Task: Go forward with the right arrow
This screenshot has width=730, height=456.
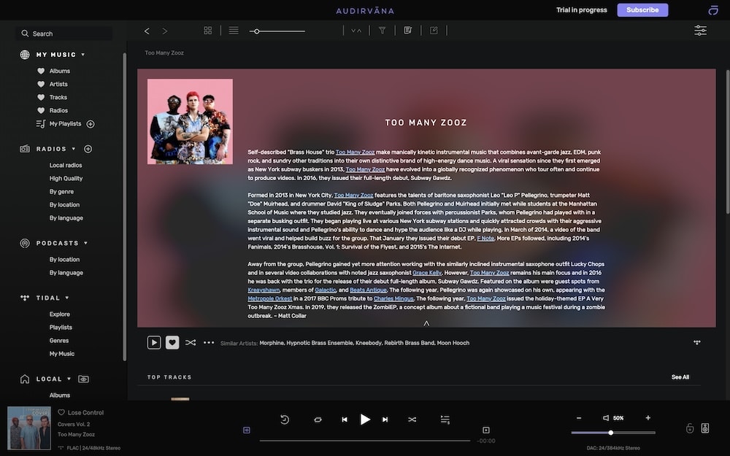Action: click(165, 31)
